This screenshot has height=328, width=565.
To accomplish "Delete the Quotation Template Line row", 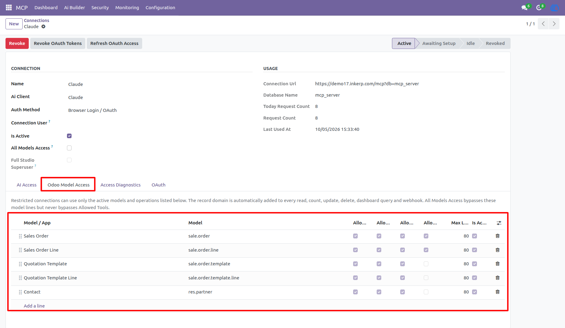I will (x=497, y=278).
